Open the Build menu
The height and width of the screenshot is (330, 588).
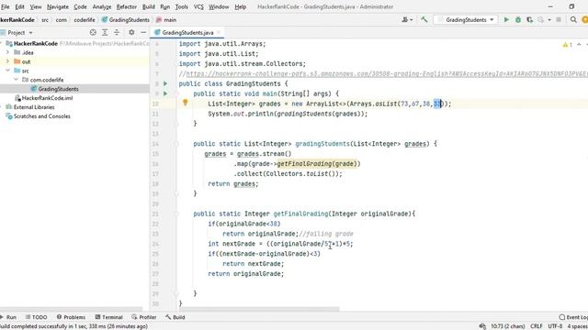[149, 6]
